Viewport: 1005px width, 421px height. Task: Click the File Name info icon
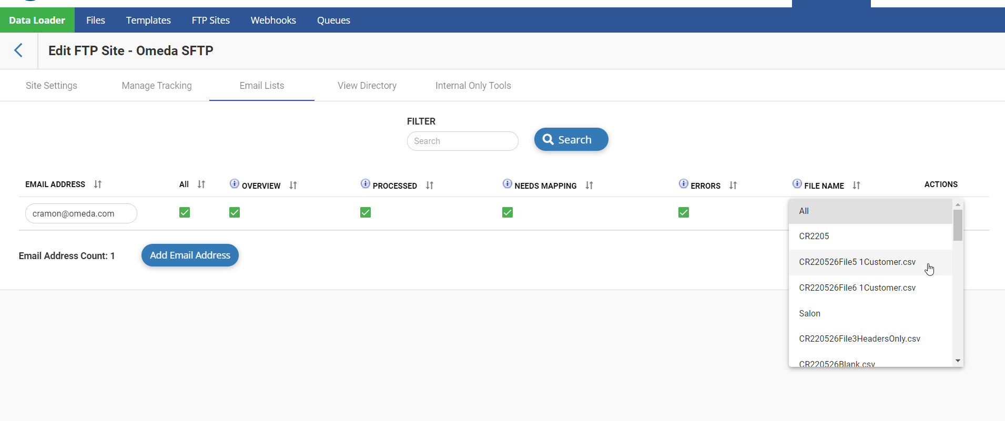click(x=797, y=183)
